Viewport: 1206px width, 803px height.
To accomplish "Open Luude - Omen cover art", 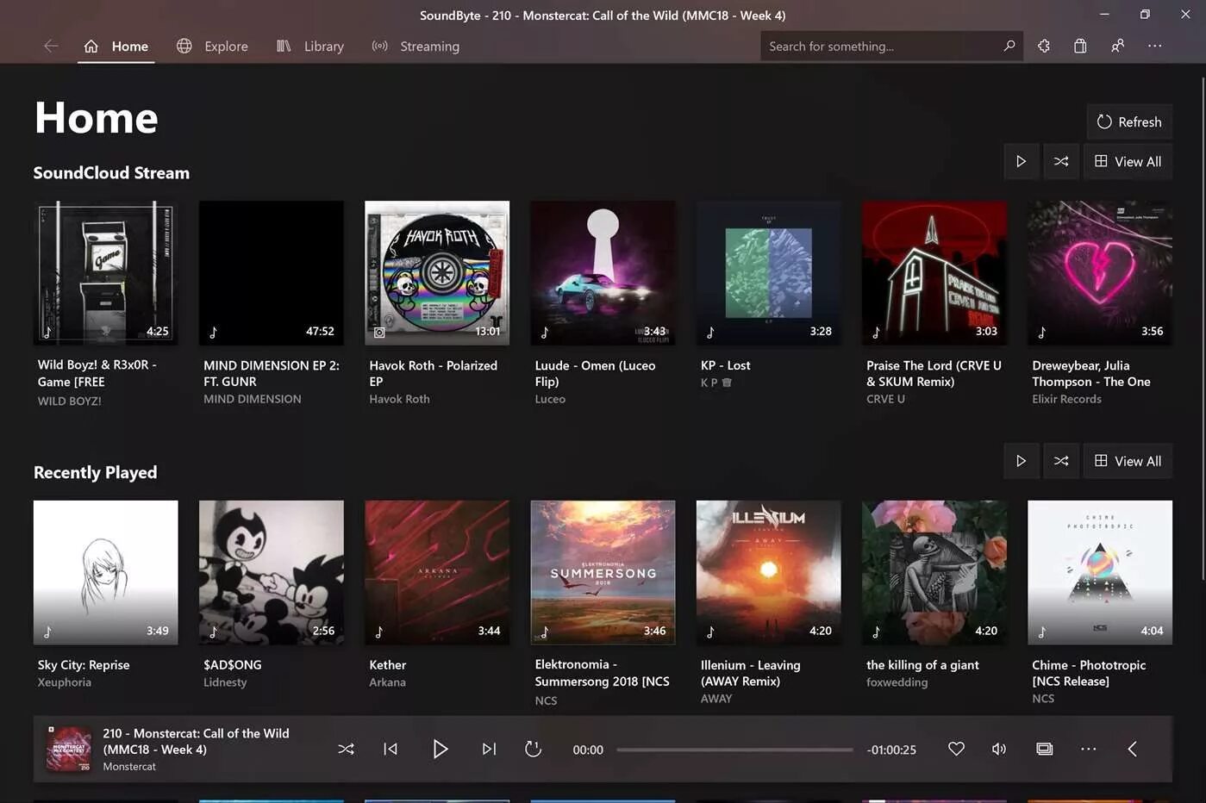I will click(603, 273).
